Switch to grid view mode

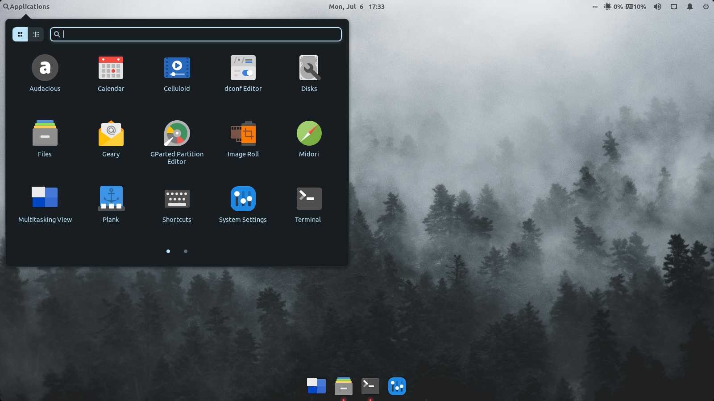(20, 34)
